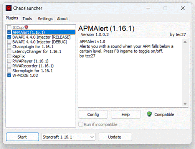Screen dimensions: 195x149
Task: Open the Tools tab
Action: (x=27, y=19)
